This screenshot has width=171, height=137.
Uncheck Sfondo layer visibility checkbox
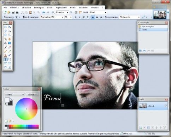point(166,106)
